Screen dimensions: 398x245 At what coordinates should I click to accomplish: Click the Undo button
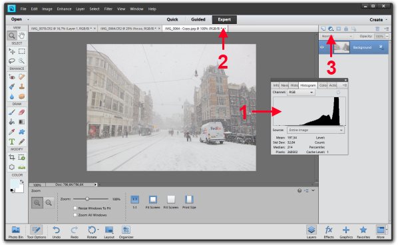57,232
